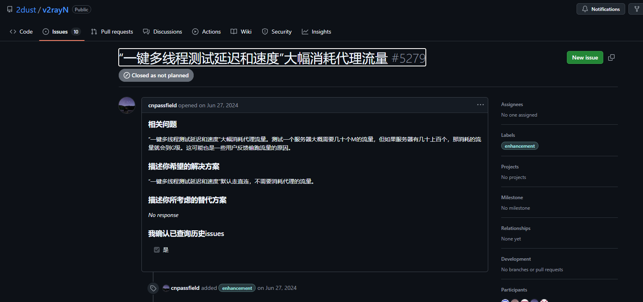Click the tag icon in timeline

click(153, 288)
